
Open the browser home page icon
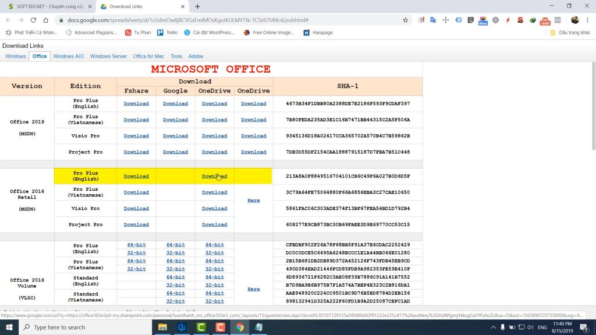(x=45, y=20)
